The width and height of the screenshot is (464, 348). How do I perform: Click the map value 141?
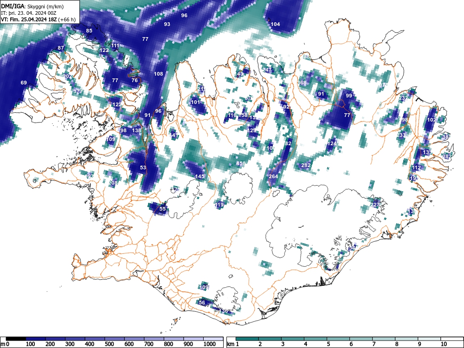174,135
